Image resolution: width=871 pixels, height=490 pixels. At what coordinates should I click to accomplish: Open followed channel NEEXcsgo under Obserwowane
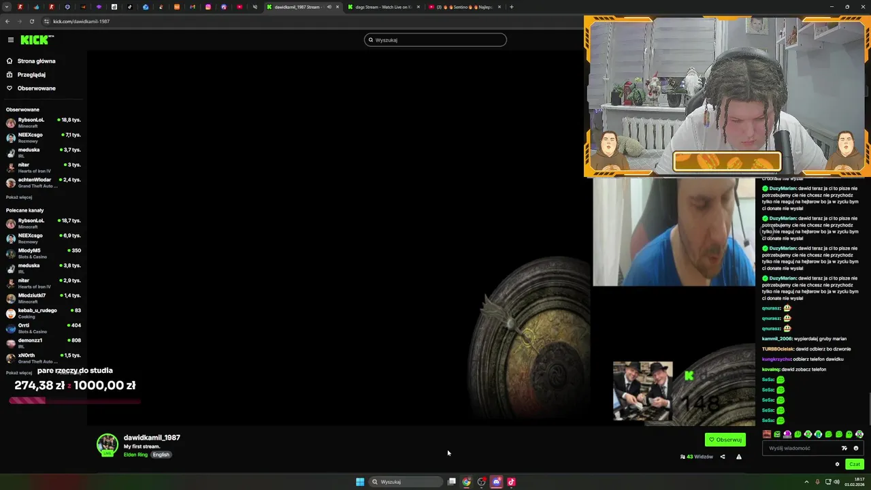(x=44, y=137)
